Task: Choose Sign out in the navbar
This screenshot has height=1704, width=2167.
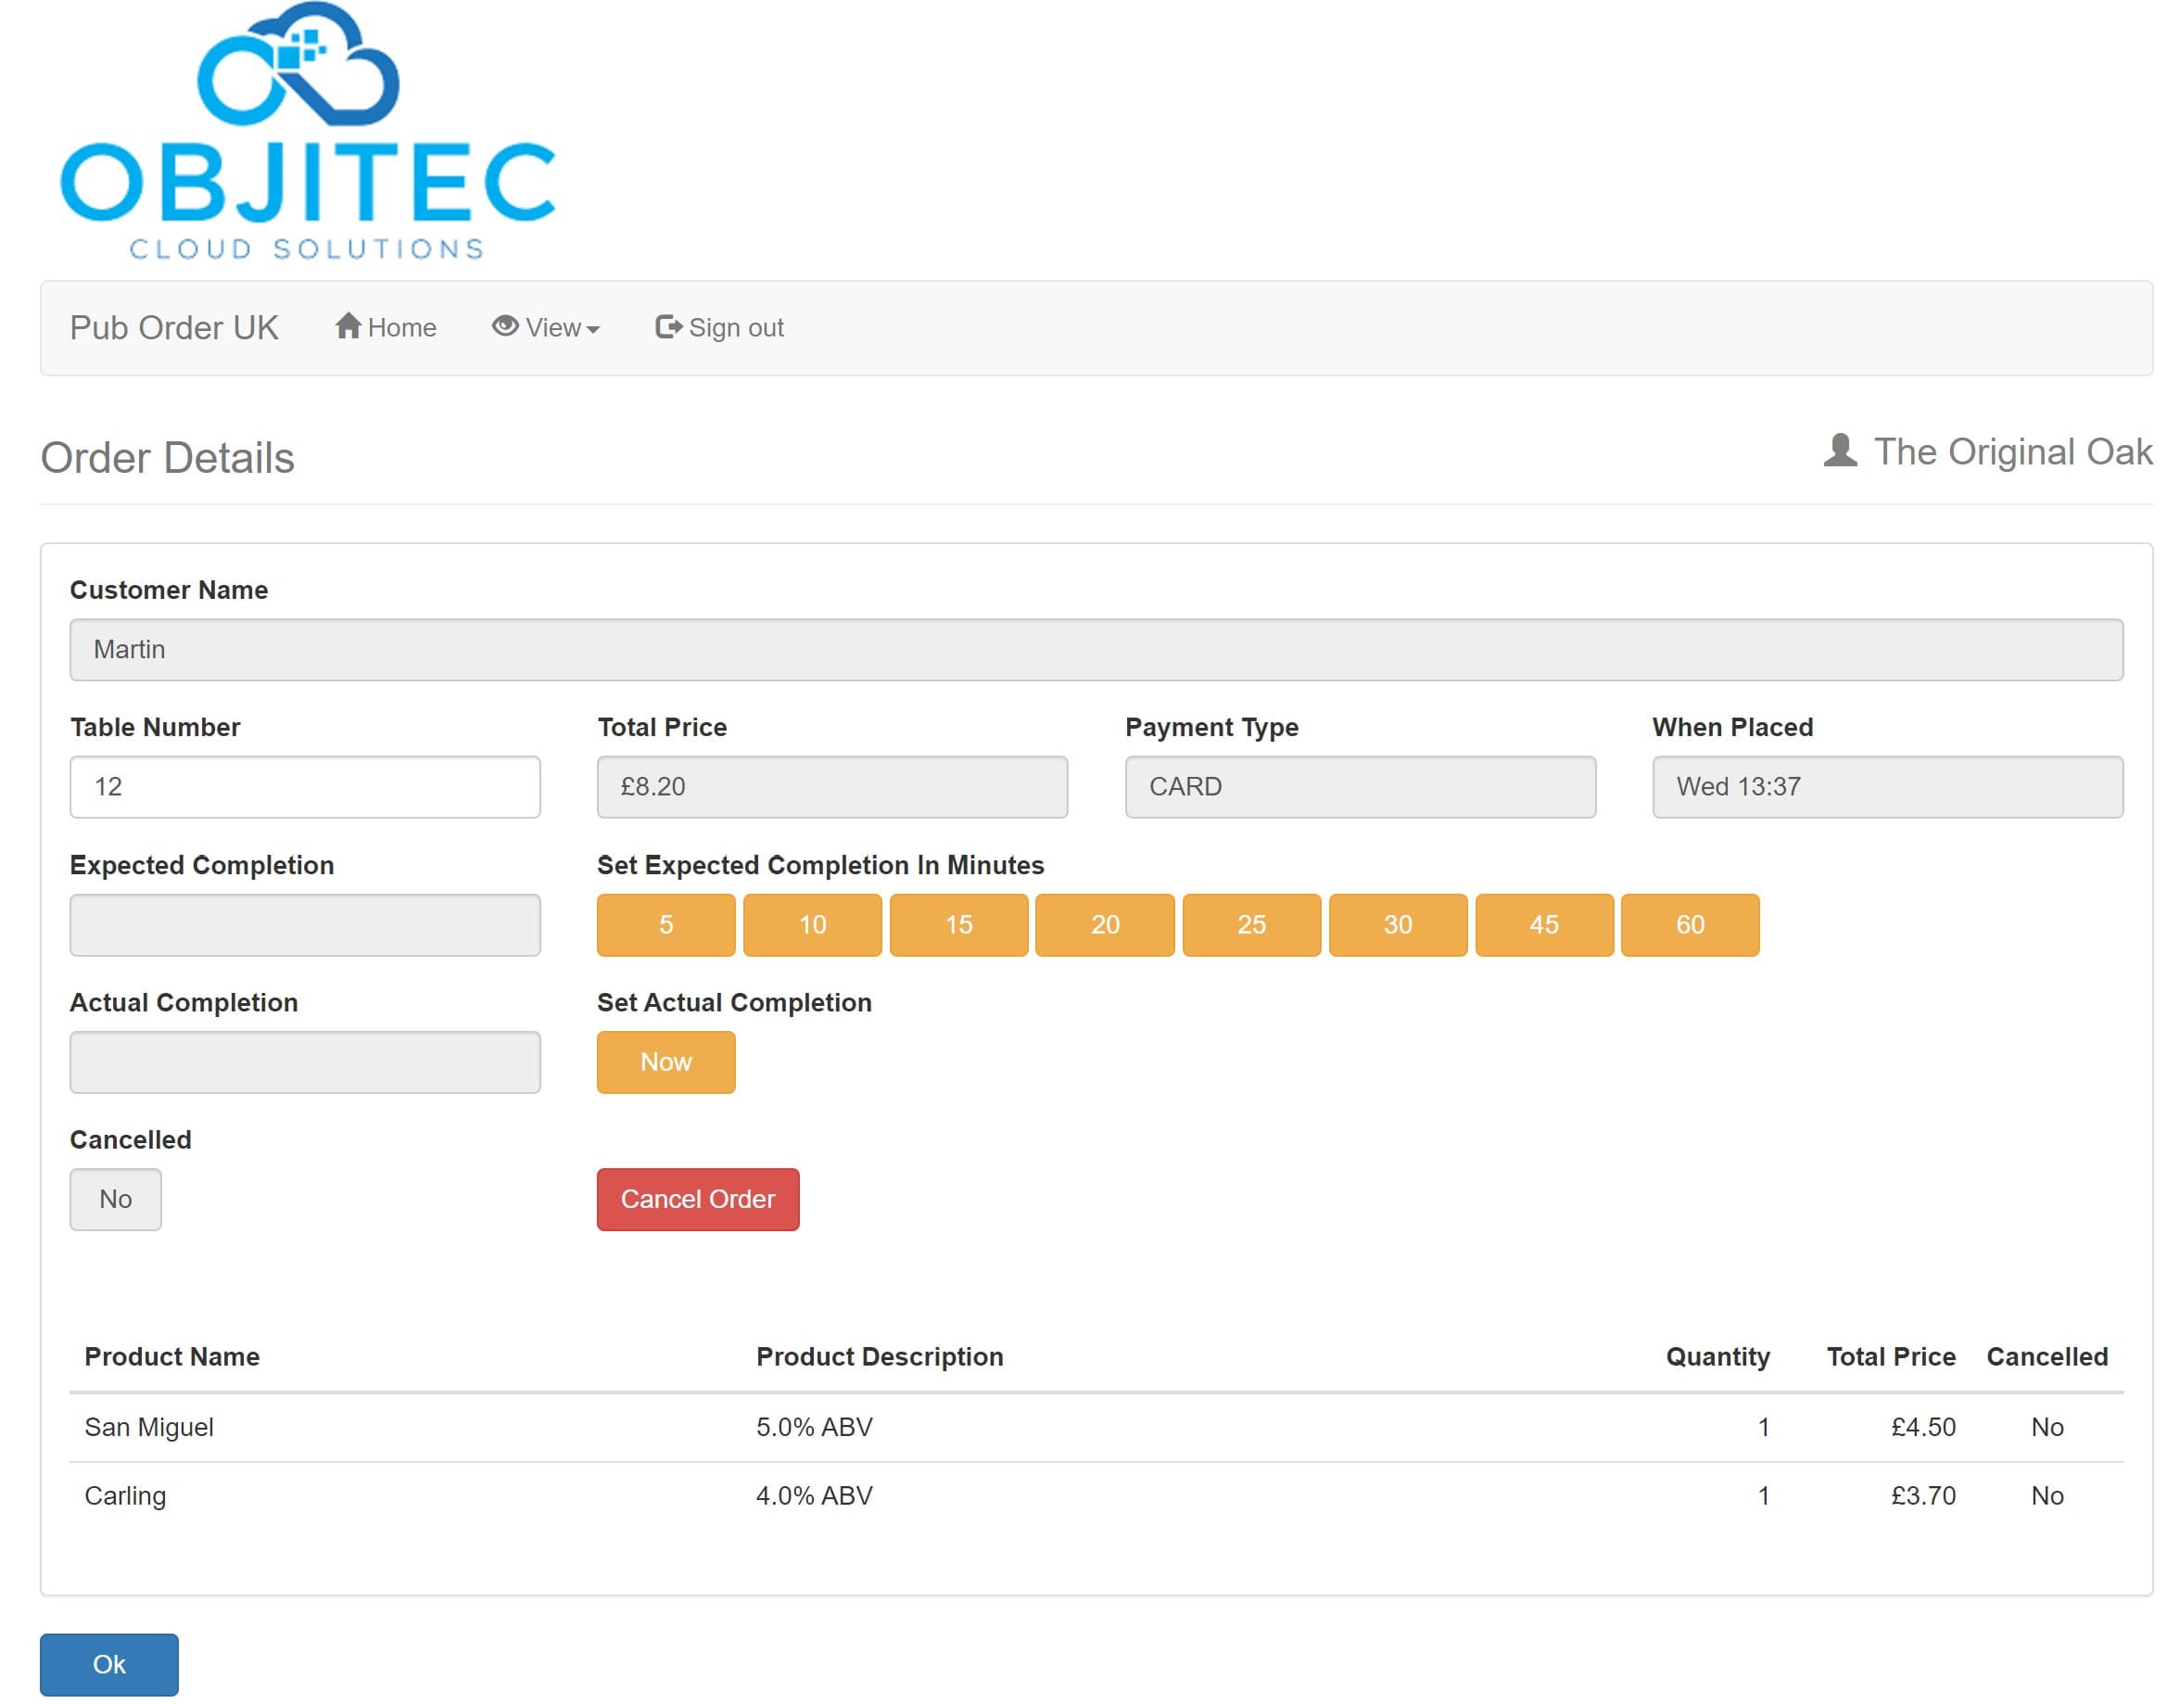Action: [x=720, y=327]
